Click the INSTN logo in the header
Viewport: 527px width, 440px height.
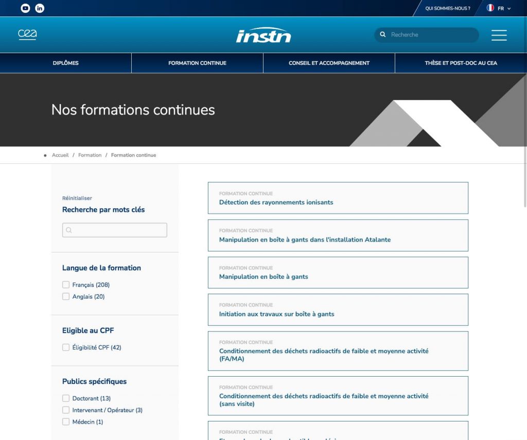[x=263, y=35]
